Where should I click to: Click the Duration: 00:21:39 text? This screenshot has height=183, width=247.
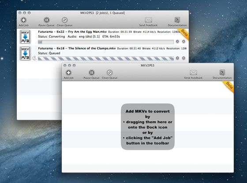tap(120, 32)
